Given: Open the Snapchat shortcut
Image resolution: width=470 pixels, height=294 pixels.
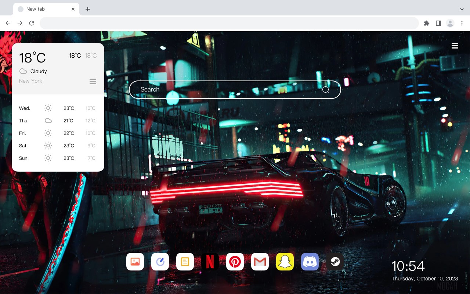Looking at the screenshot, I should (x=285, y=262).
